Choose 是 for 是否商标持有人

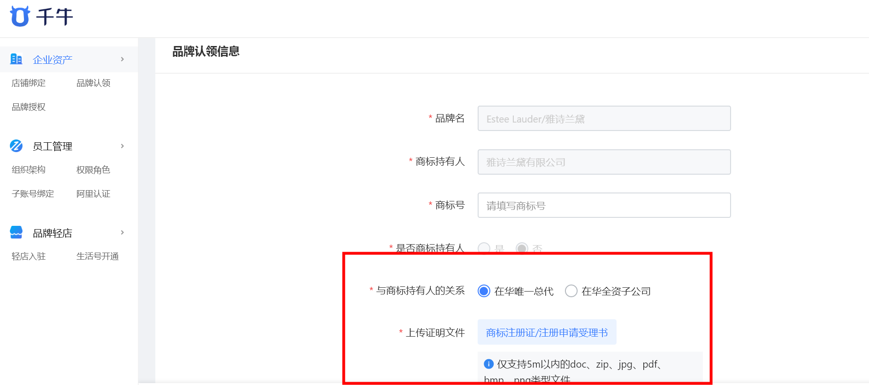point(484,248)
